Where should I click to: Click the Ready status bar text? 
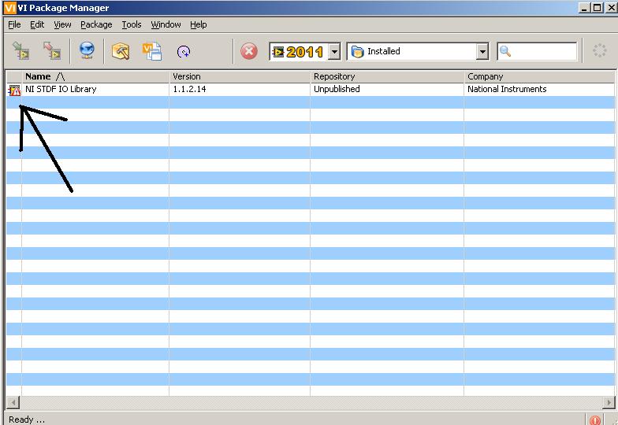coord(27,419)
